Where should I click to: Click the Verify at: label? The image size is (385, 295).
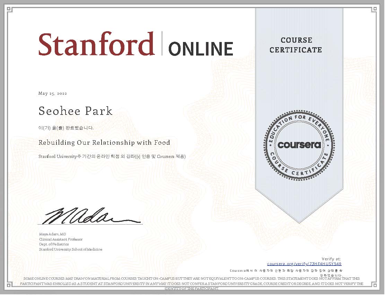click(331, 259)
